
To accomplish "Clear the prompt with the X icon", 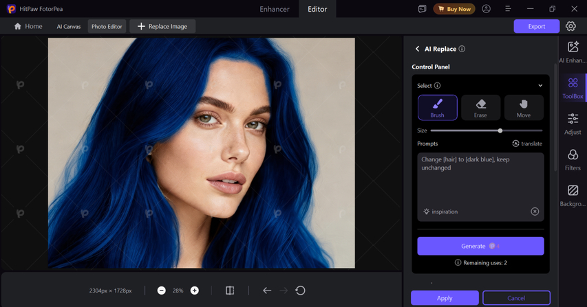I will [535, 212].
